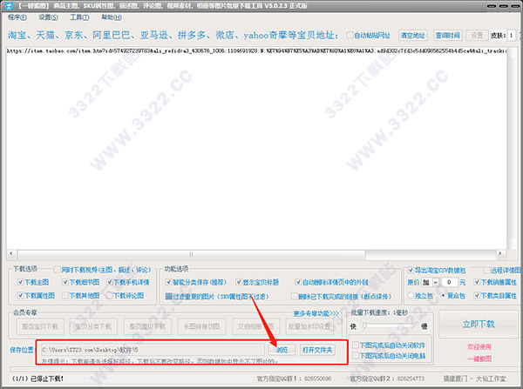Click the app logo icon in title bar
Viewport: 523px width, 389px height.
pos(9,6)
